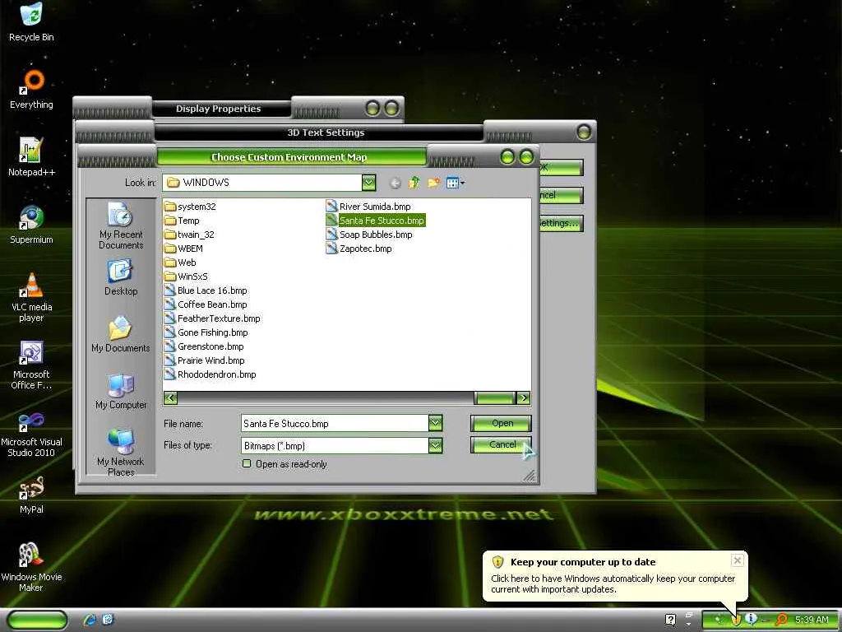The height and width of the screenshot is (632, 842).
Task: Open My Network Places location
Action: 121,453
